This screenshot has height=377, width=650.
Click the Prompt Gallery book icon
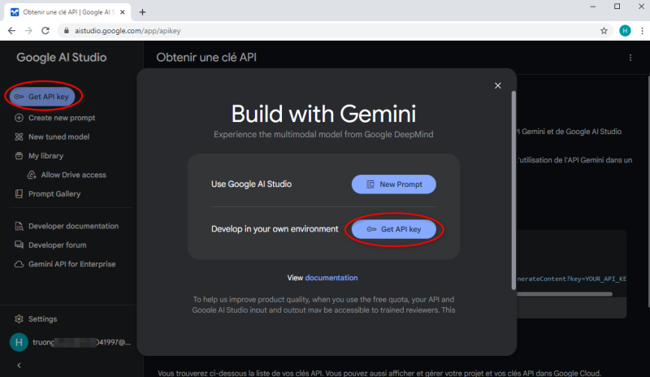tap(19, 193)
